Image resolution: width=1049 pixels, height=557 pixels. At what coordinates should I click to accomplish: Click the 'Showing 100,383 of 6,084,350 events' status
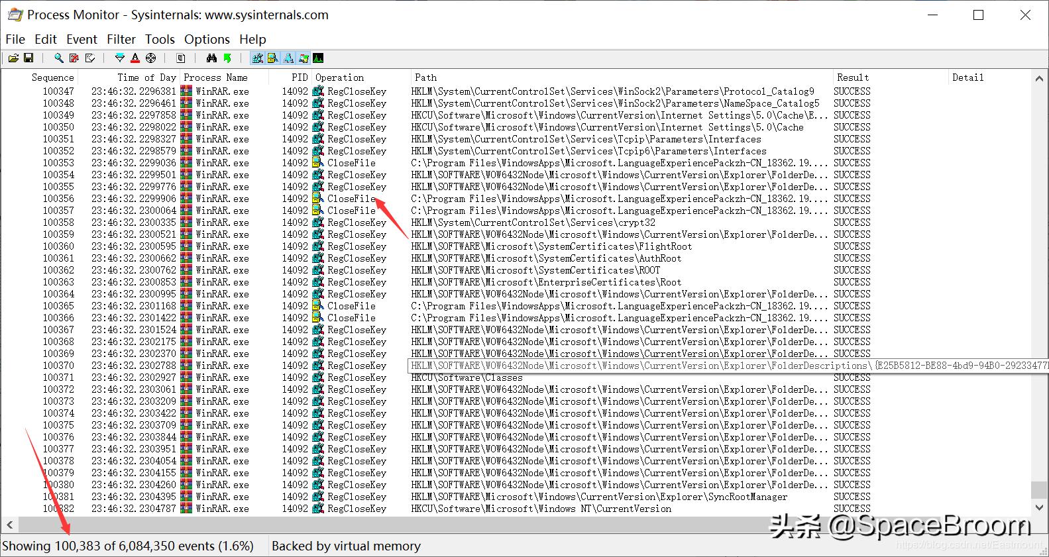pos(129,546)
